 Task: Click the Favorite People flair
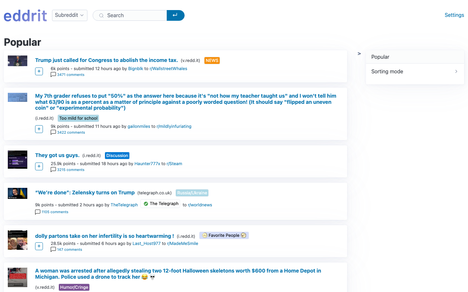pos(224,235)
